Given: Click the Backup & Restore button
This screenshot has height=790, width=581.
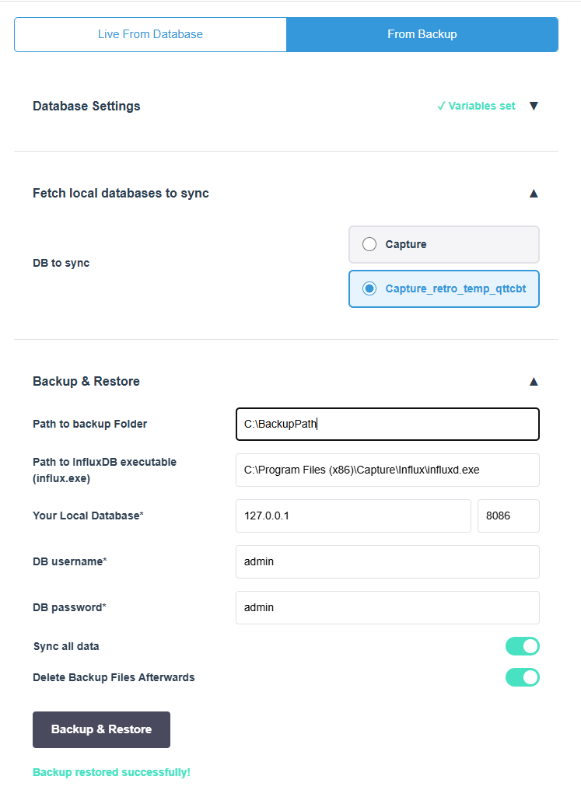Looking at the screenshot, I should tap(101, 729).
